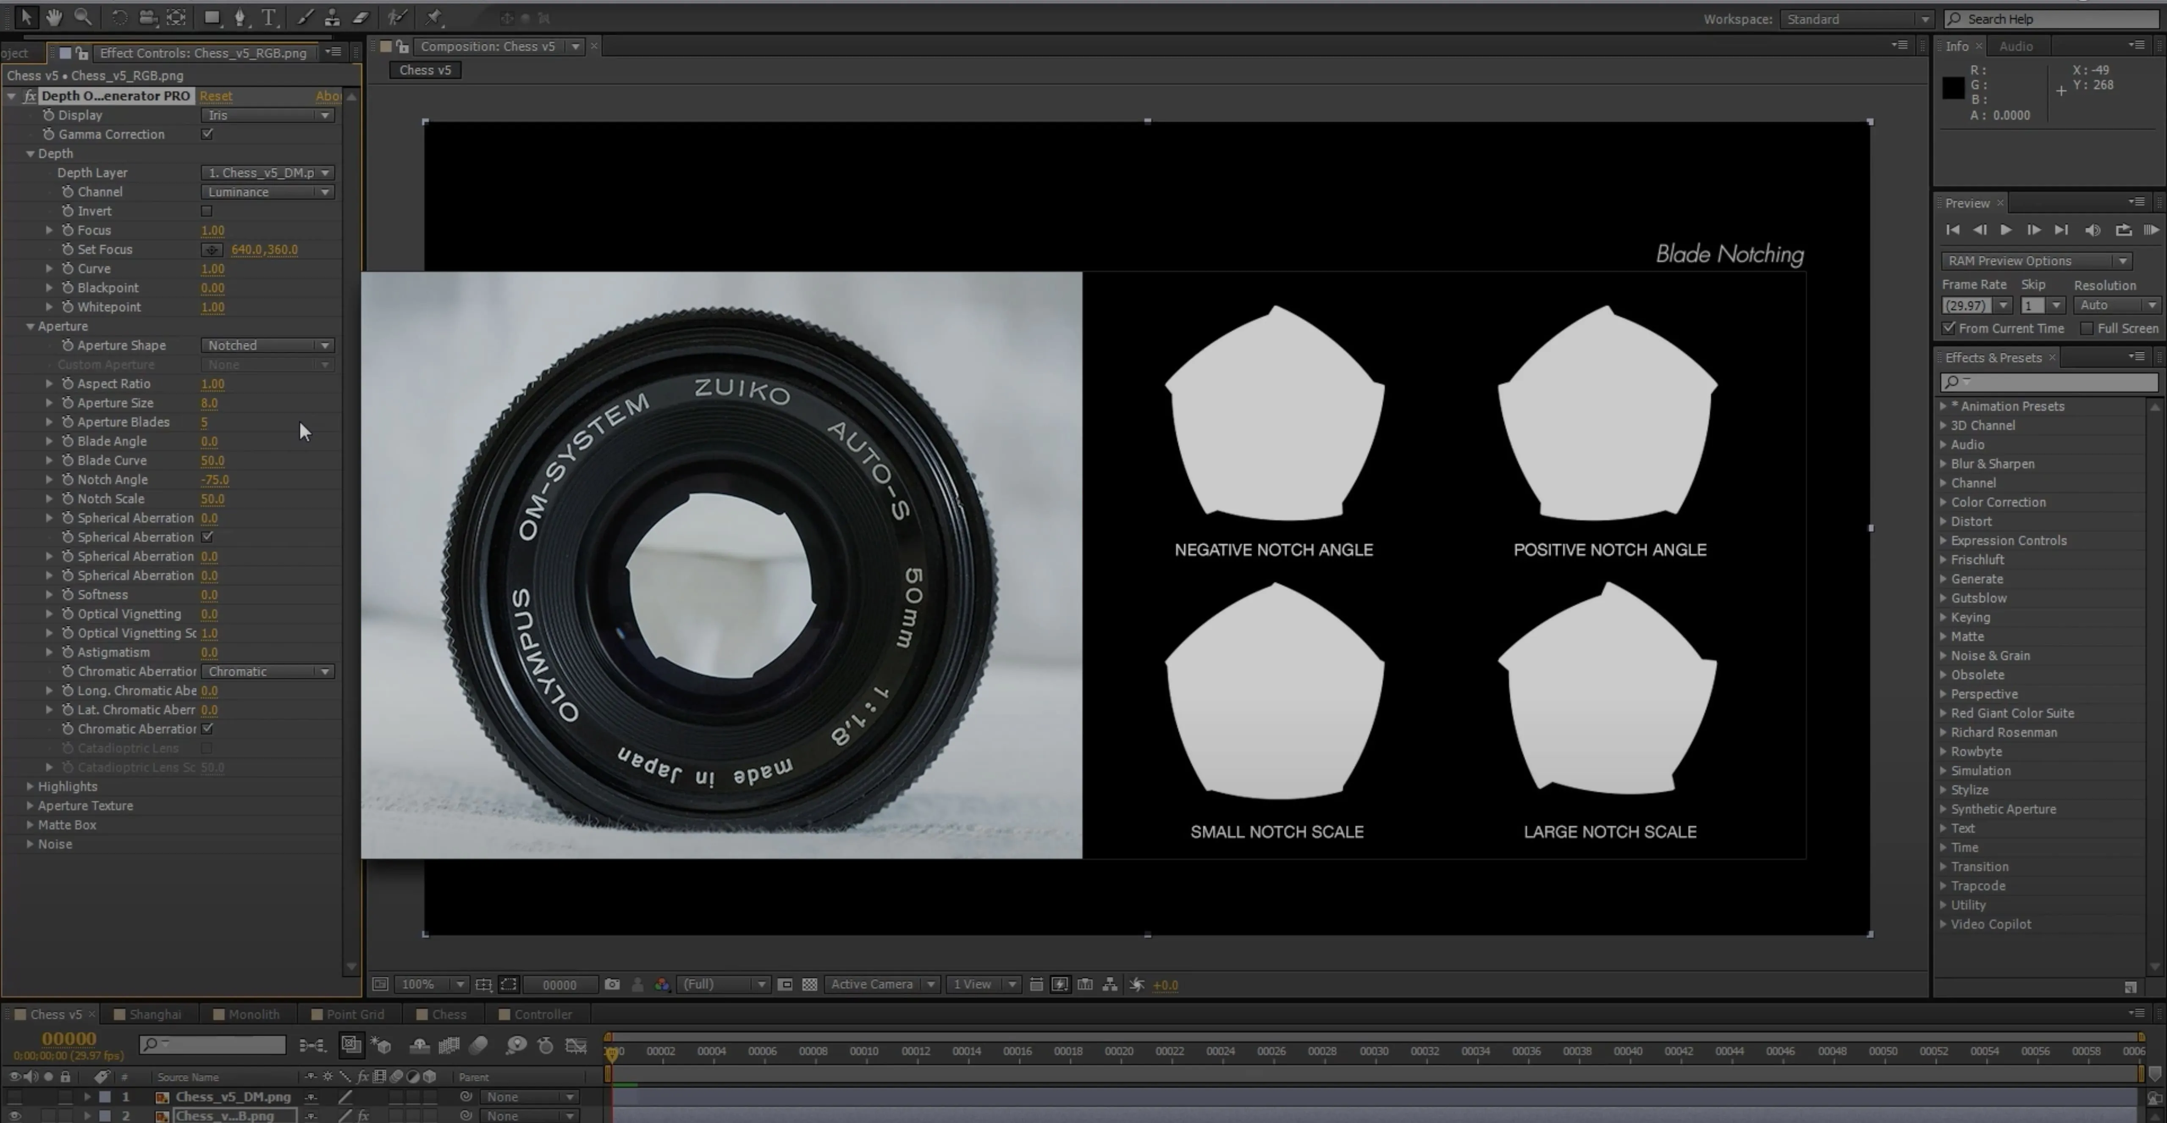Select the Eraser tool

[x=361, y=17]
